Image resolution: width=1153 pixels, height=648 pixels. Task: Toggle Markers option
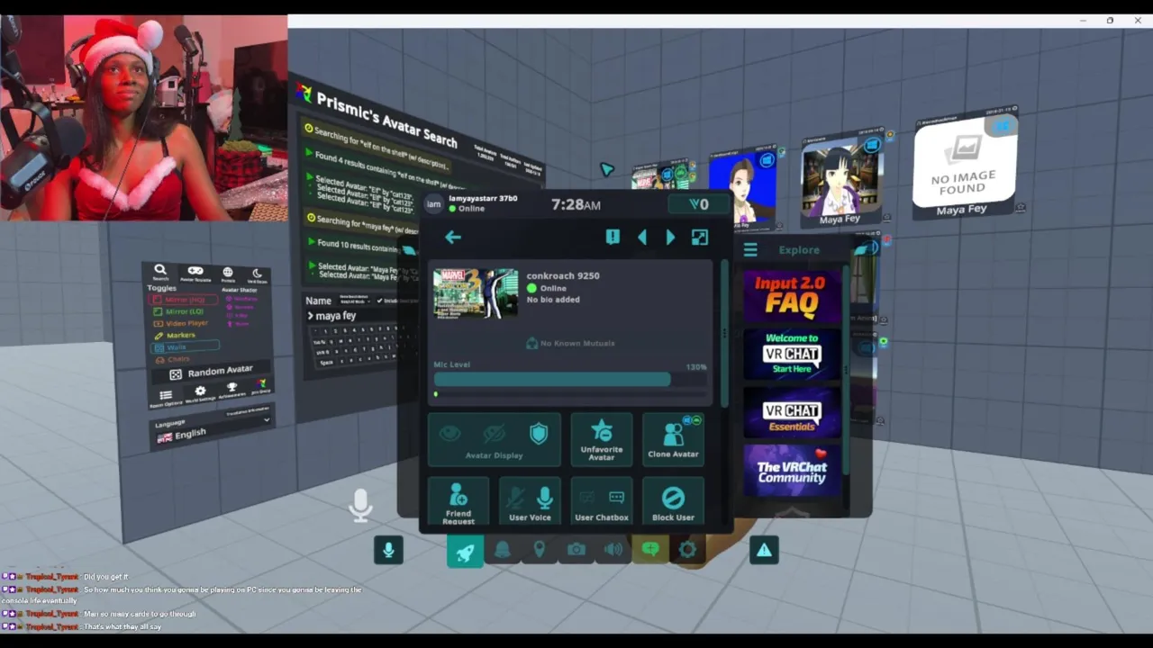(x=177, y=335)
